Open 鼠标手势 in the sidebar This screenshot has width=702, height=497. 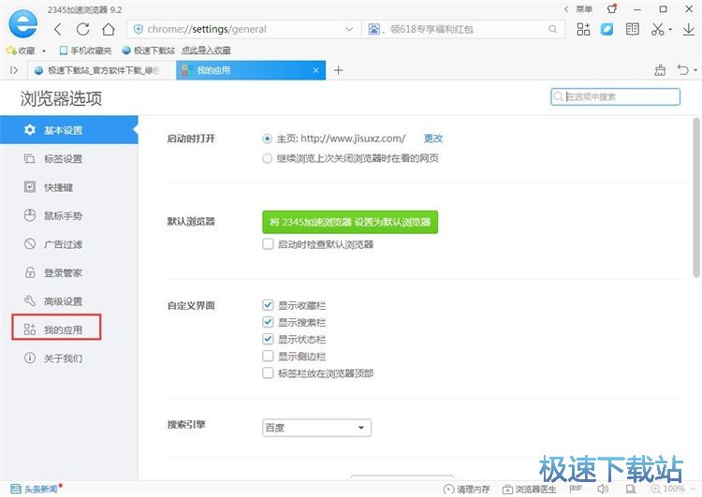point(69,216)
